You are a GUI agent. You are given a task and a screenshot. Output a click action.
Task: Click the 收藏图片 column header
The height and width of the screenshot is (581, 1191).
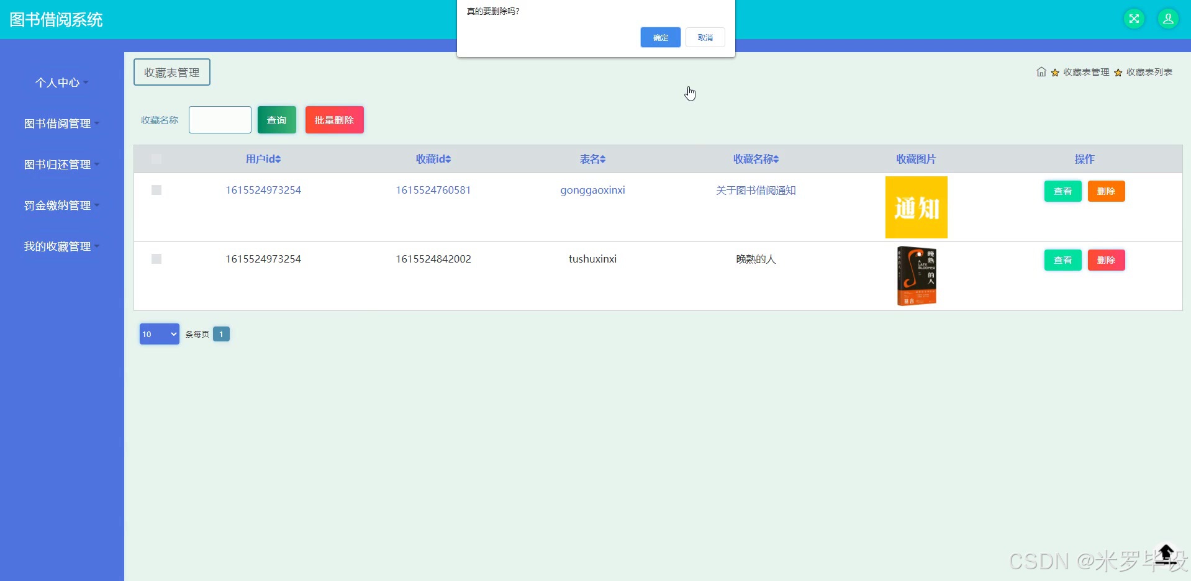click(916, 159)
